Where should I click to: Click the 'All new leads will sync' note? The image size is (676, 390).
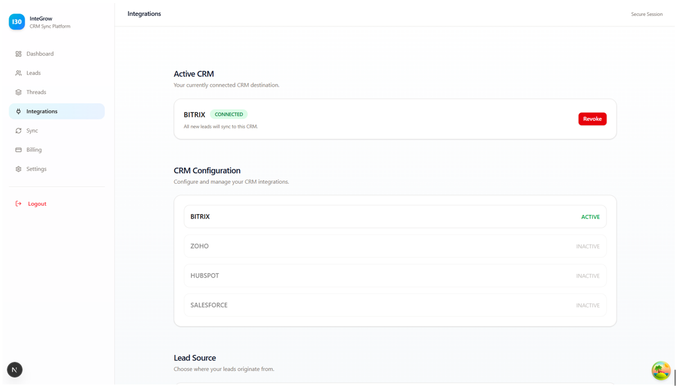(221, 127)
